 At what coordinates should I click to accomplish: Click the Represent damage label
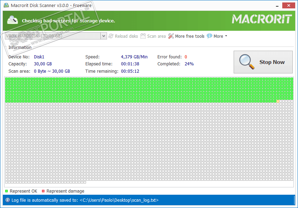65,191
